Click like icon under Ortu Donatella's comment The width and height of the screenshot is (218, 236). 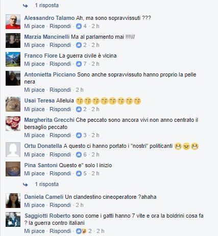pyautogui.click(x=79, y=154)
